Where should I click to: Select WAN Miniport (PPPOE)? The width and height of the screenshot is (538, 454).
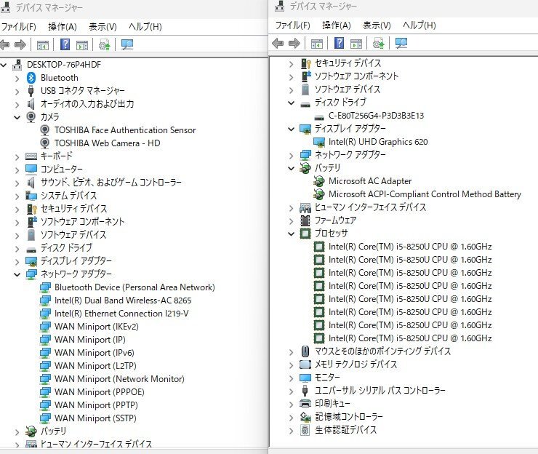(x=99, y=392)
